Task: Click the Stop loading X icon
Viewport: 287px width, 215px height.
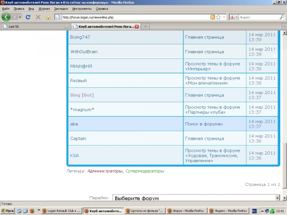Action: pos(38,17)
